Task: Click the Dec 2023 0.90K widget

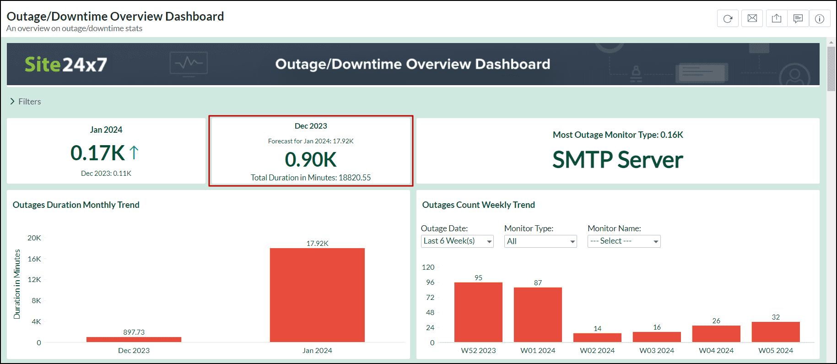Action: [x=311, y=151]
